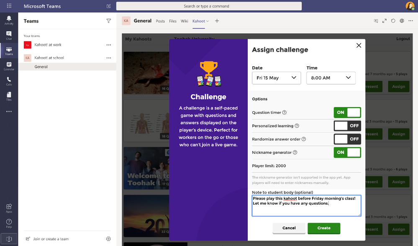Click the Logout link
The height and width of the screenshot is (246, 418).
click(x=403, y=39)
